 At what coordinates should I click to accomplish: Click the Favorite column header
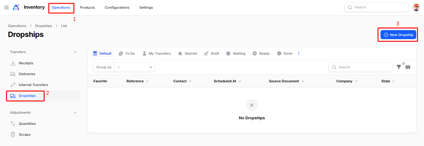pyautogui.click(x=100, y=81)
